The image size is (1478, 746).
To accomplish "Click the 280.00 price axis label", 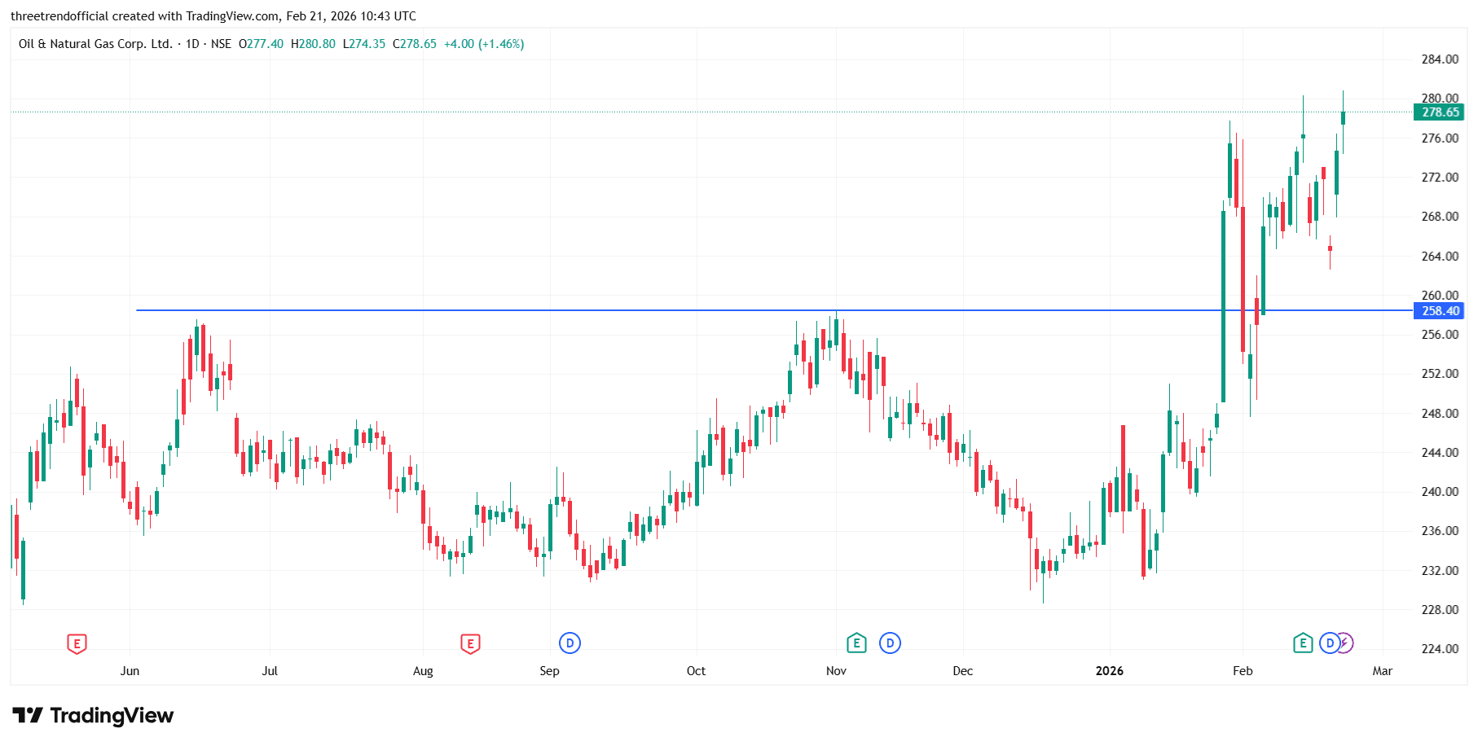I will 1440,99.
